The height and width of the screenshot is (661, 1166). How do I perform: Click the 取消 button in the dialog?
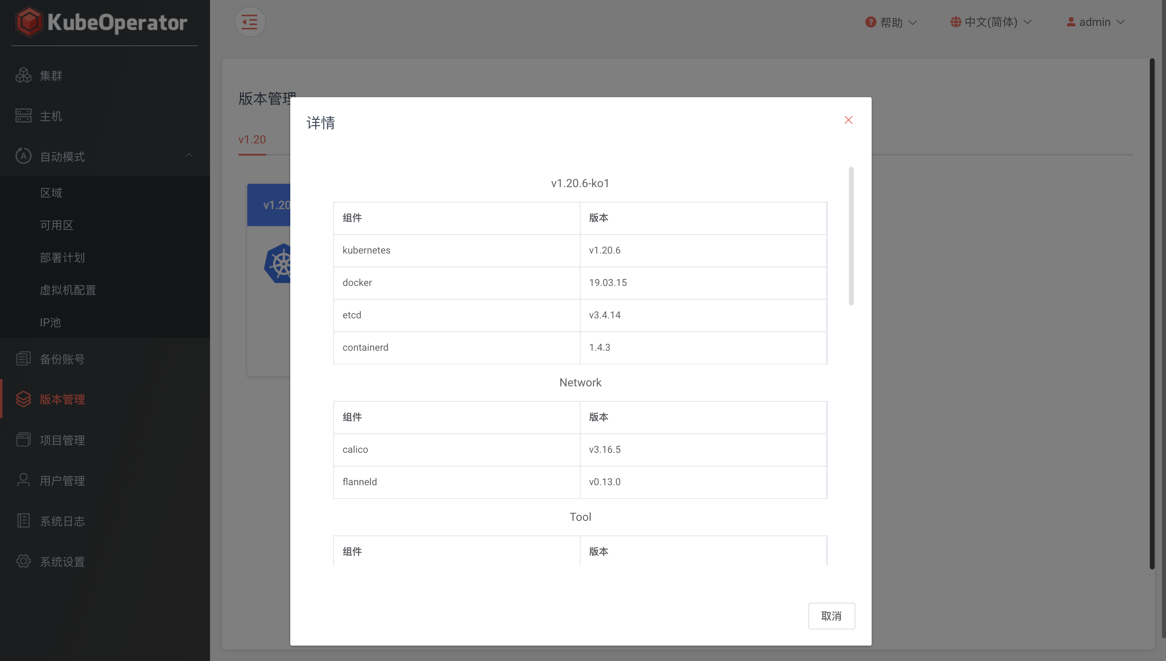(832, 616)
